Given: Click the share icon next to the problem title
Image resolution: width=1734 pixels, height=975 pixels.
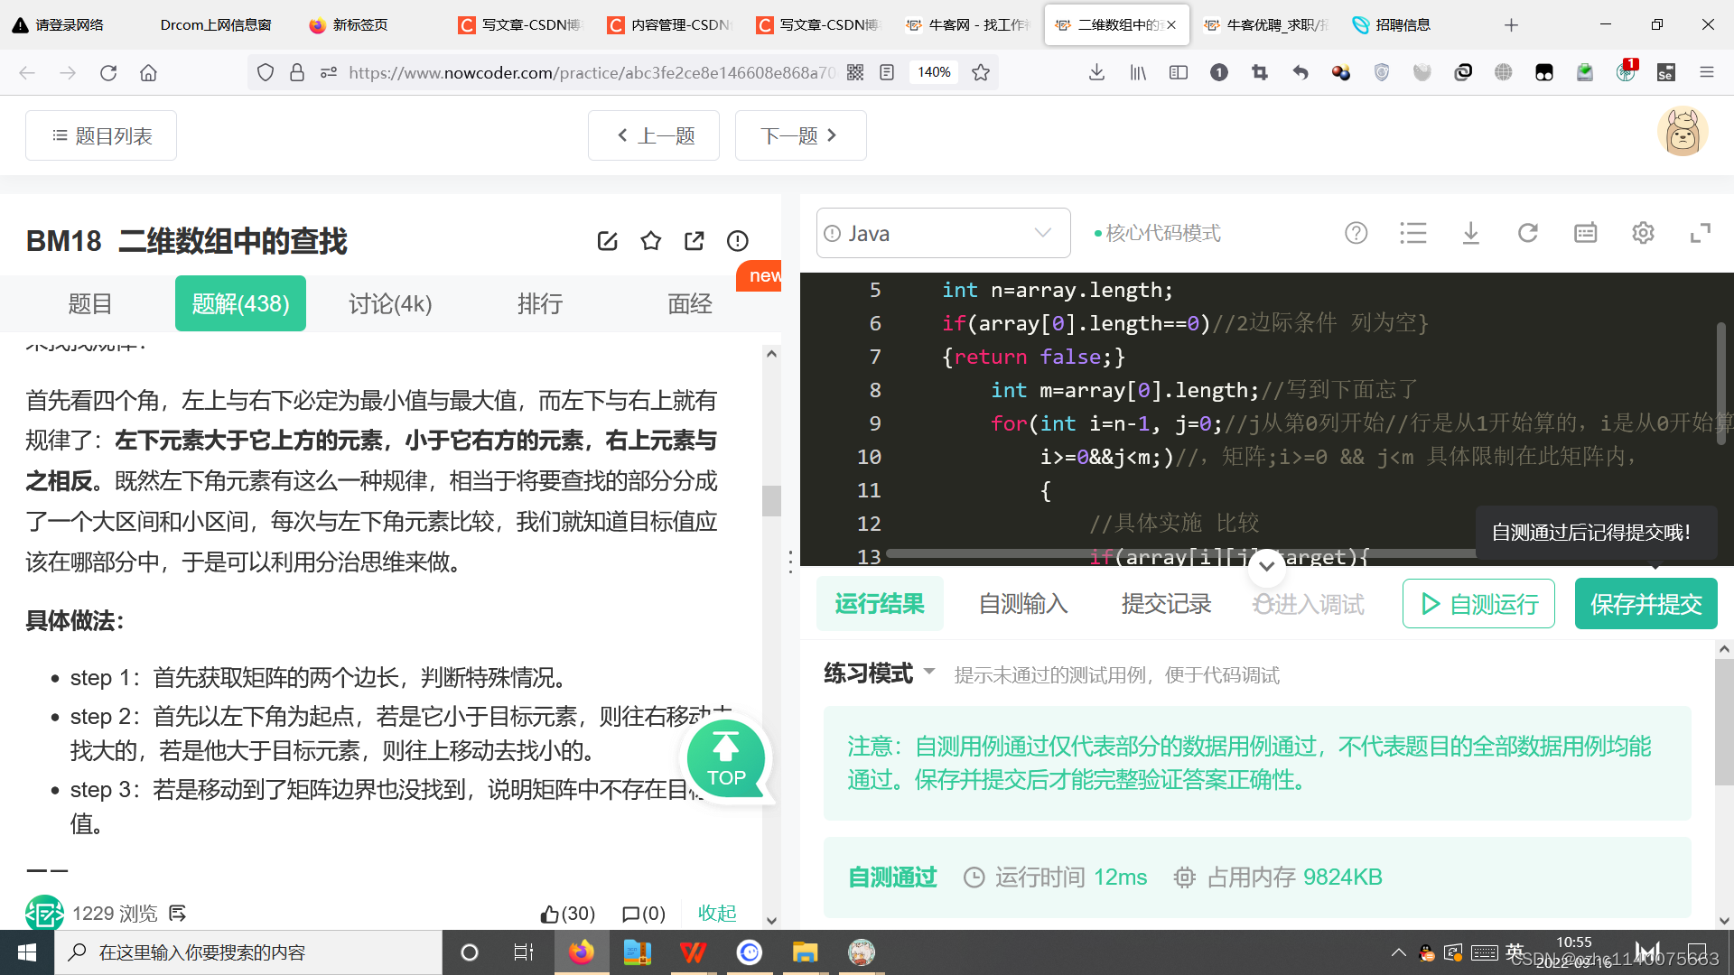Looking at the screenshot, I should (x=694, y=241).
